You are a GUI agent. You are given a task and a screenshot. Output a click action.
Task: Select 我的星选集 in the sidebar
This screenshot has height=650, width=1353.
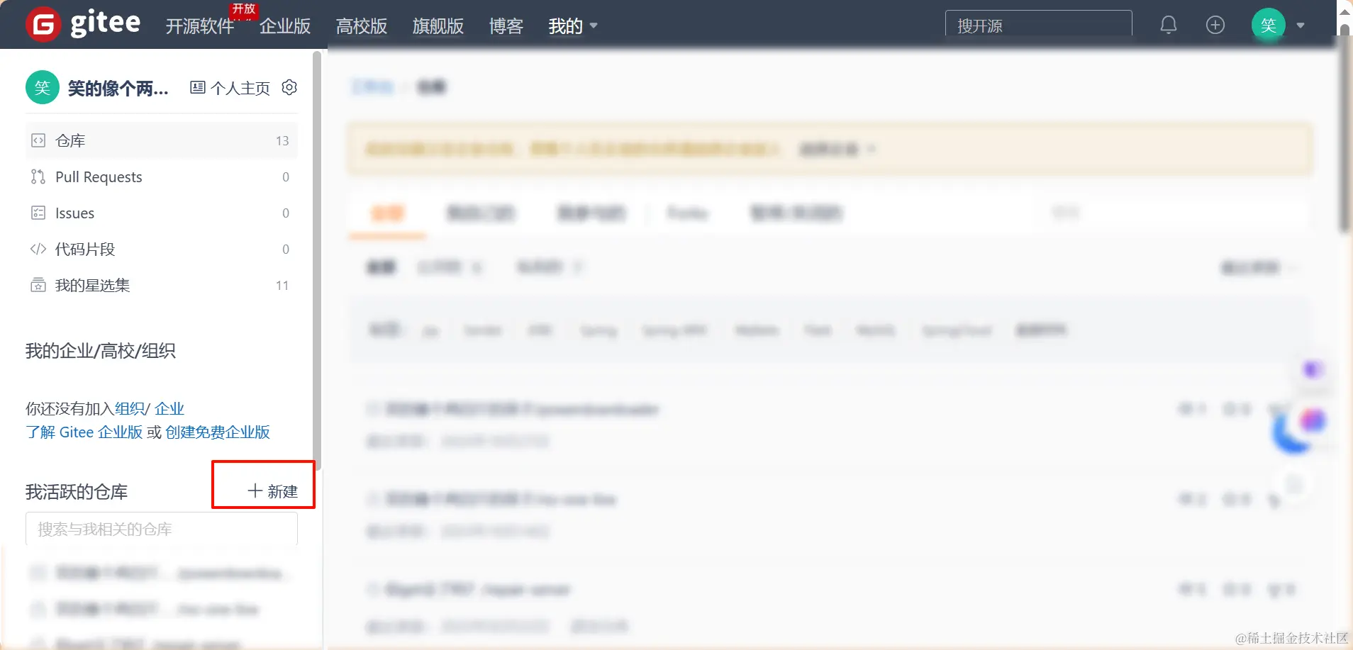162,285
